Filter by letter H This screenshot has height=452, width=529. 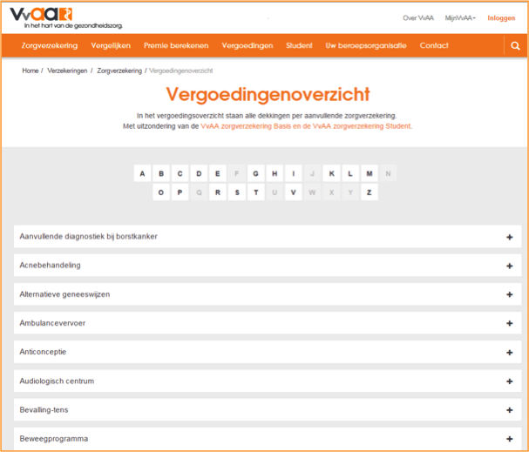point(275,173)
